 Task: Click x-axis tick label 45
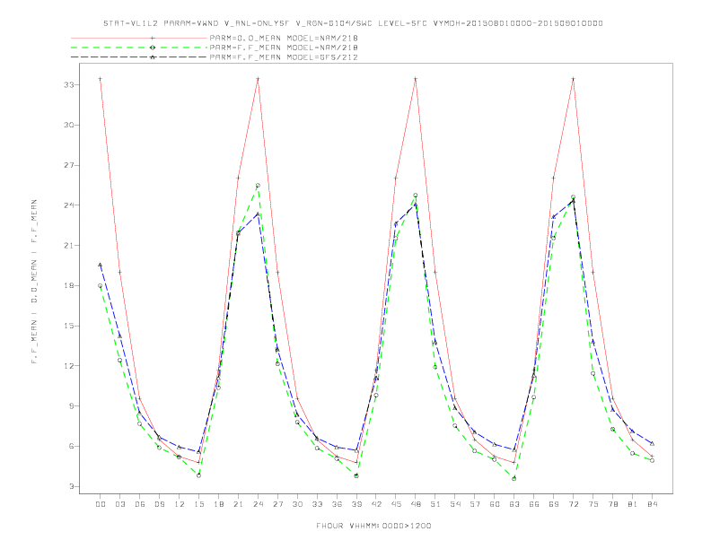point(396,504)
